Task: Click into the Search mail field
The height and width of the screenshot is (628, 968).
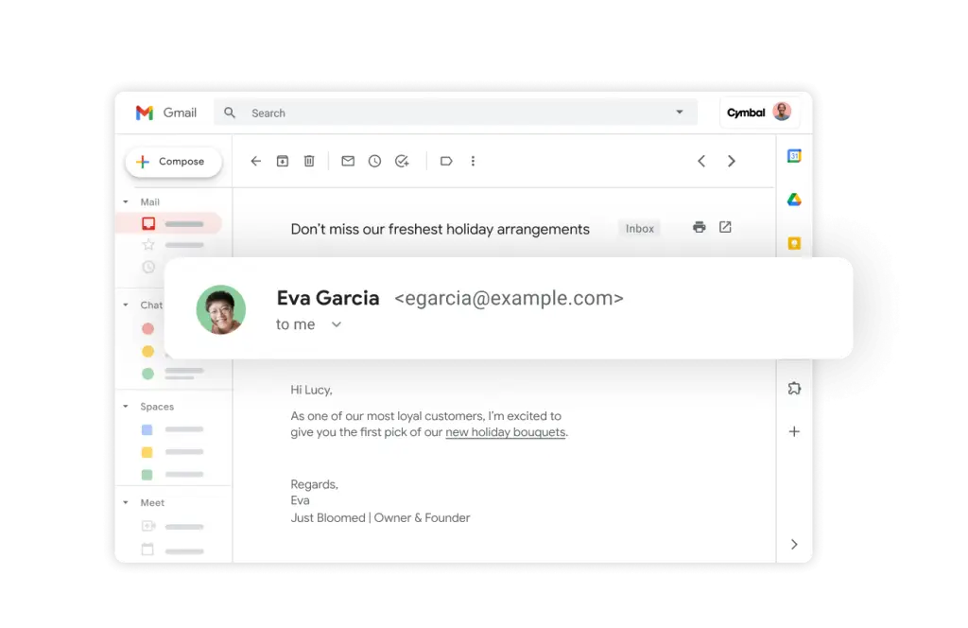Action: (456, 113)
